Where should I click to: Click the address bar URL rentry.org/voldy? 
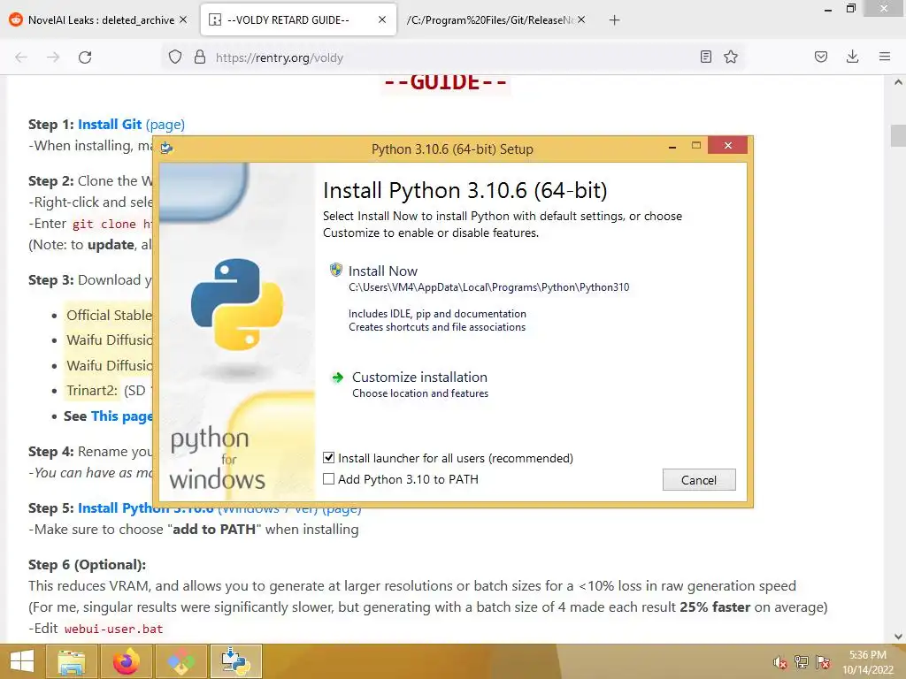(x=280, y=57)
